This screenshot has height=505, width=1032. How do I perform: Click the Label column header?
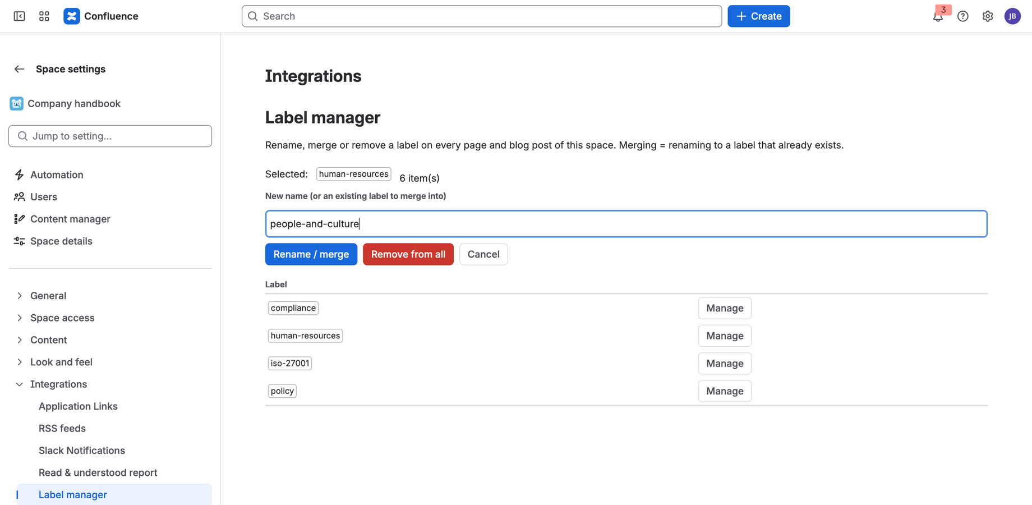click(276, 284)
